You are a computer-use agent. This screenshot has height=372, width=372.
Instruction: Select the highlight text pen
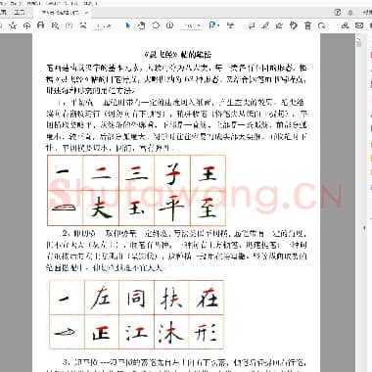click(x=265, y=25)
